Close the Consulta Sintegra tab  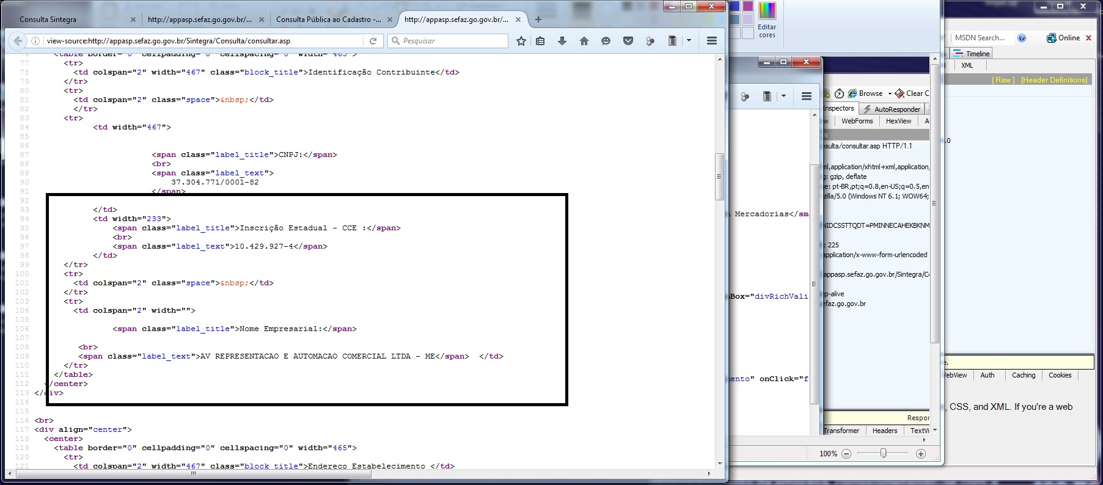coord(133,20)
